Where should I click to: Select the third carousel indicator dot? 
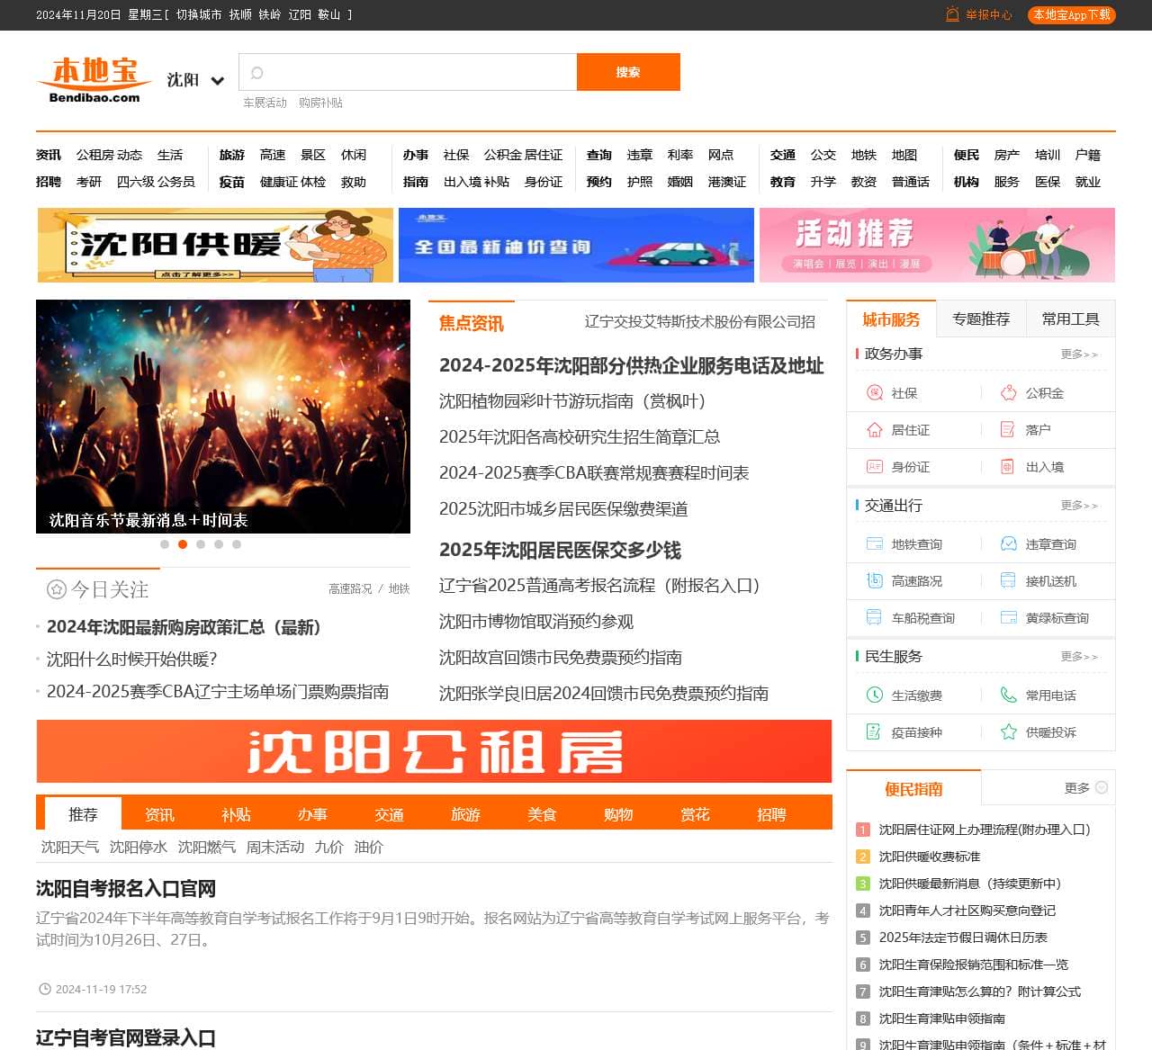click(x=201, y=544)
